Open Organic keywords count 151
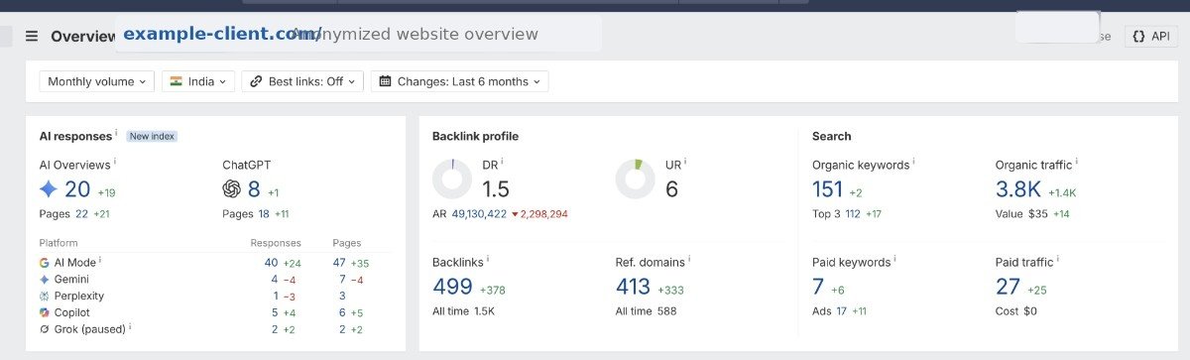Viewport: 1190px width, 360px height. click(x=827, y=189)
